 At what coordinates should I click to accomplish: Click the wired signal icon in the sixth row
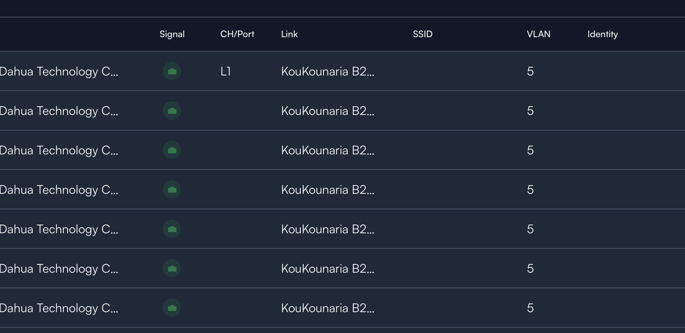pos(172,269)
